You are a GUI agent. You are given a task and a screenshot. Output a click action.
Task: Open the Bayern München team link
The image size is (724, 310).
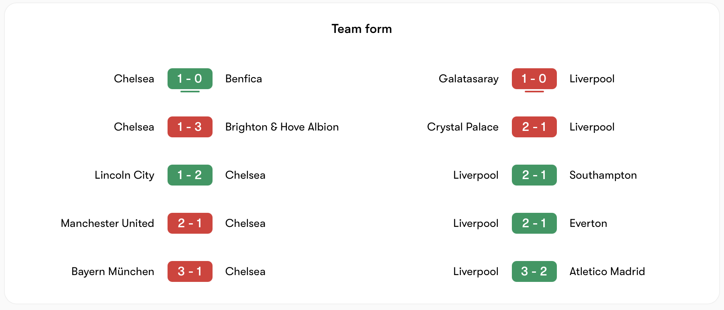[112, 271]
